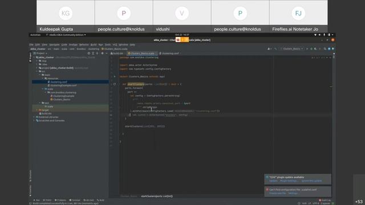Open the Clusters_Basics run configuration dropdown
The width and height of the screenshot is (365, 205).
[293, 49]
